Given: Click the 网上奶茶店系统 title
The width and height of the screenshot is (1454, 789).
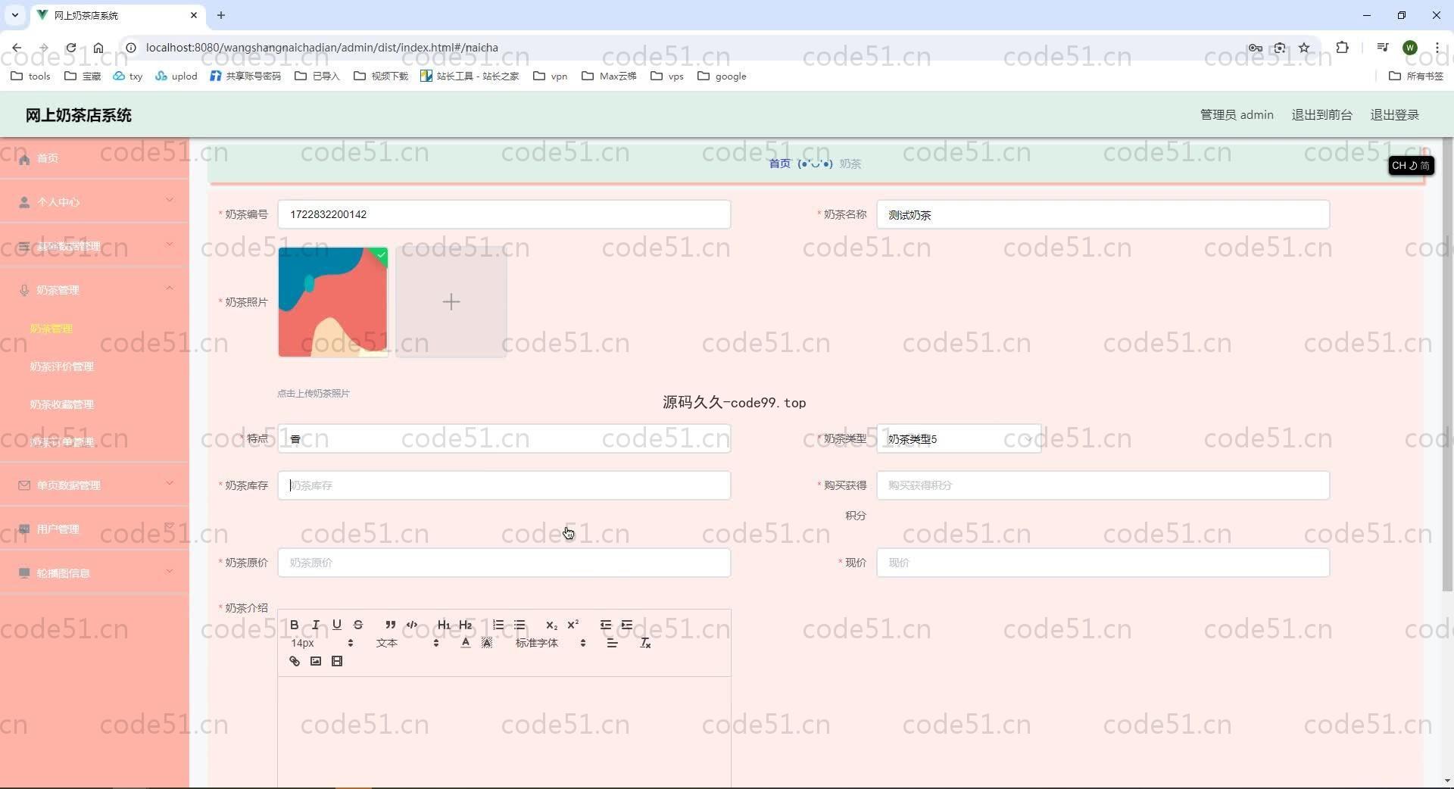Looking at the screenshot, I should coord(79,115).
